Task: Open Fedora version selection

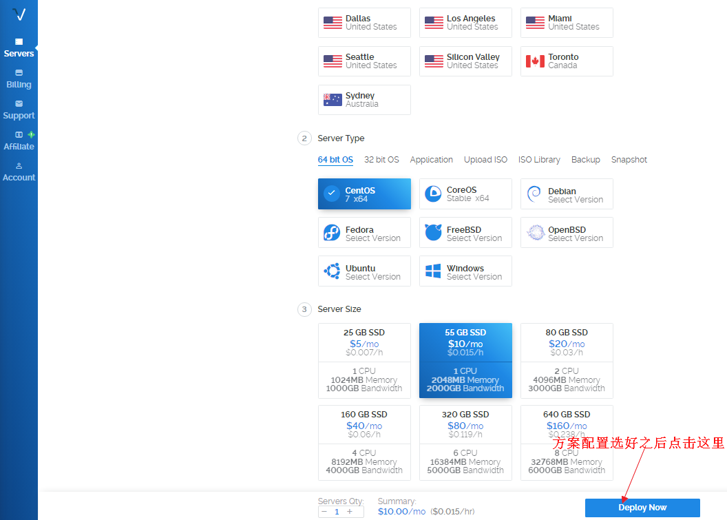Action: (364, 232)
